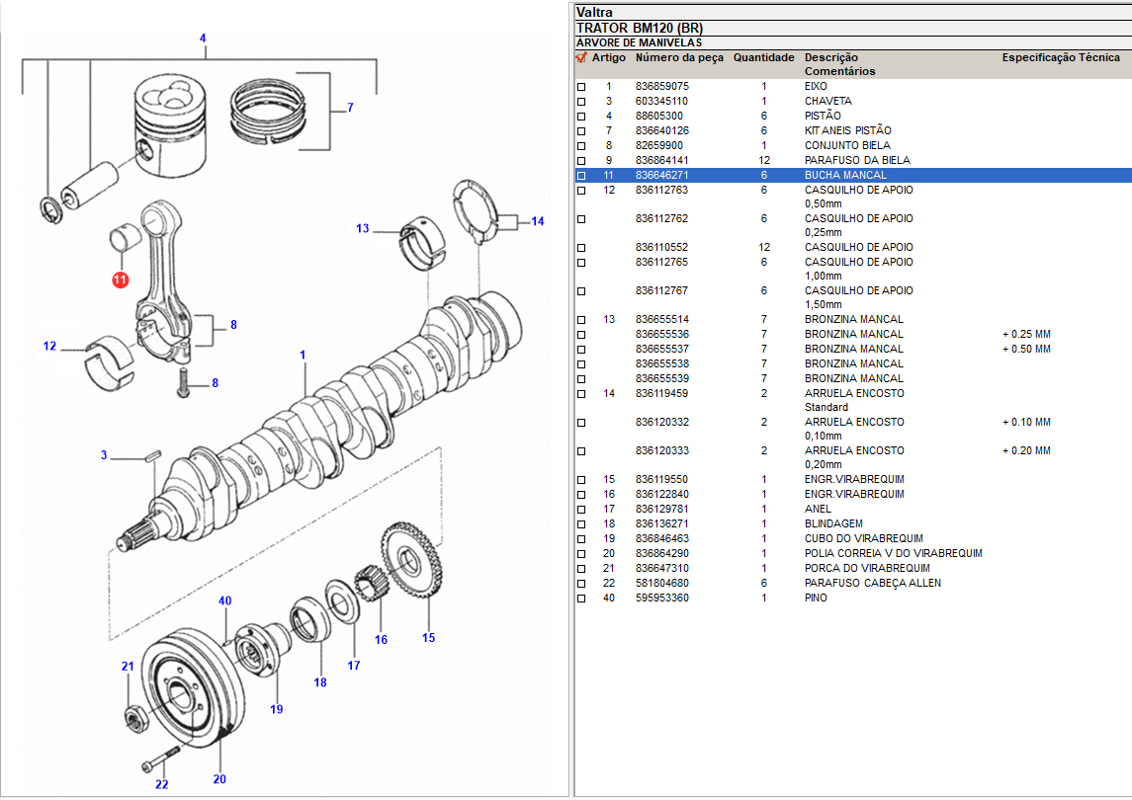Select part number 836859075
This screenshot has width=1132, height=800.
[x=661, y=87]
